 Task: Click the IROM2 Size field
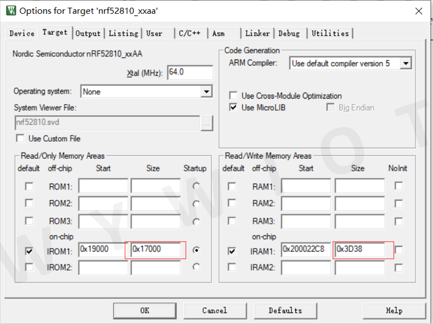[x=156, y=268]
